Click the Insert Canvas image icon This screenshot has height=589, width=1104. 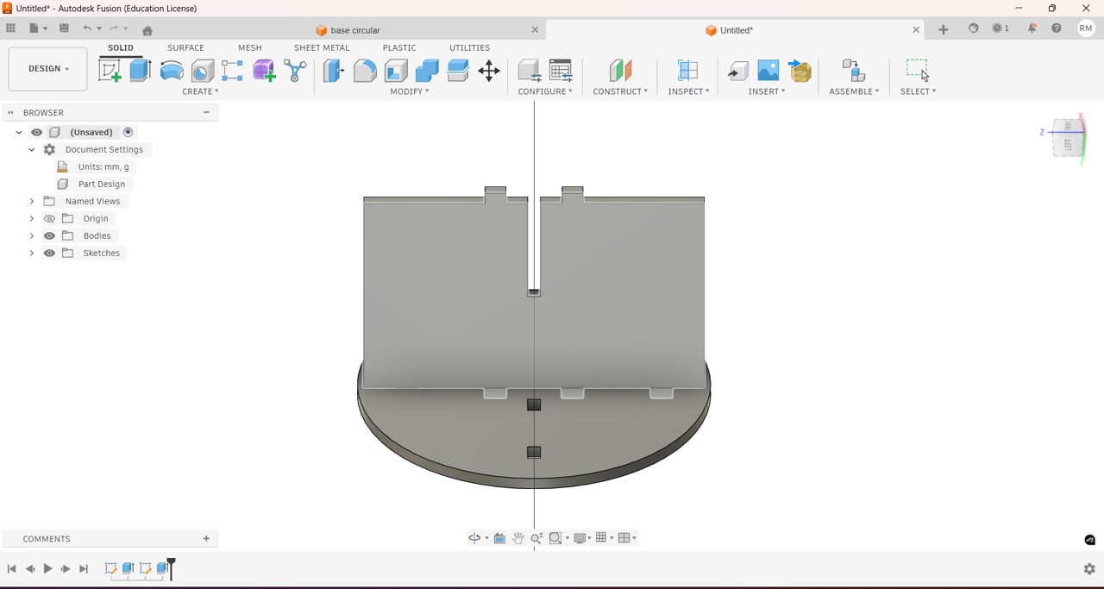pyautogui.click(x=768, y=70)
